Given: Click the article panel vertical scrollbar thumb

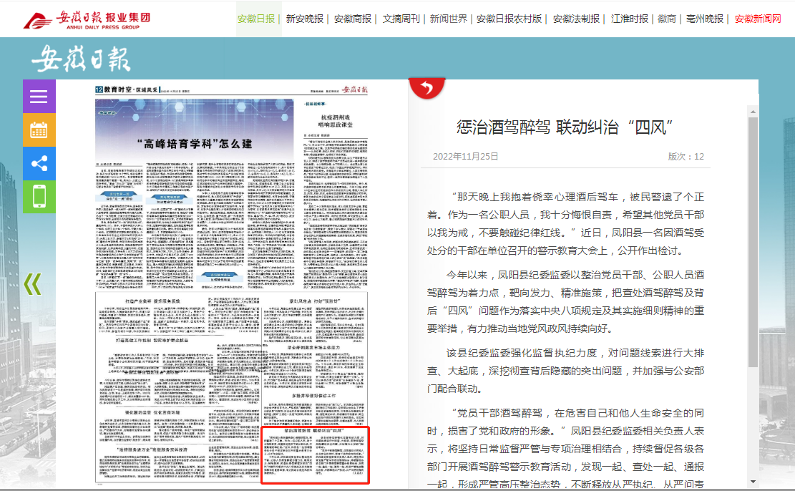Looking at the screenshot, I should click(x=753, y=241).
